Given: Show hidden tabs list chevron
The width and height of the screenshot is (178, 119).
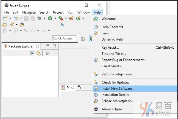Looking at the screenshot, I should click(x=80, y=87).
